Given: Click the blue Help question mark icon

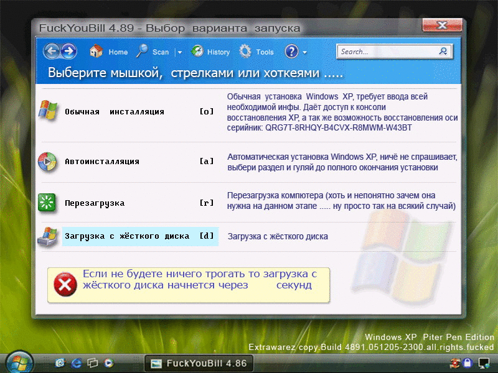Looking at the screenshot, I should point(291,52).
